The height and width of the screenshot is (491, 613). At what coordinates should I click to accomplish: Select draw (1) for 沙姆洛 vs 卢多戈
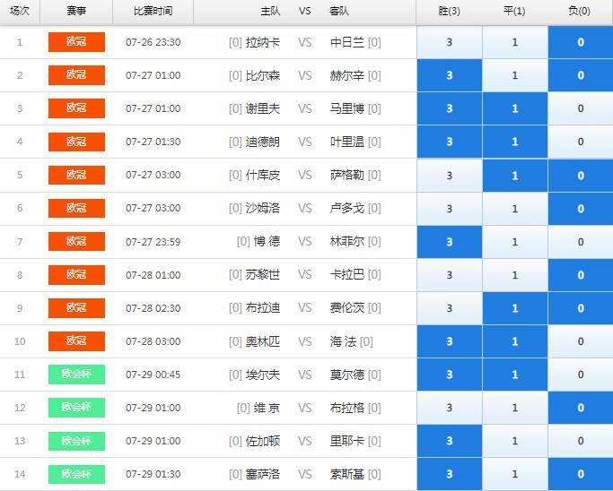[515, 209]
